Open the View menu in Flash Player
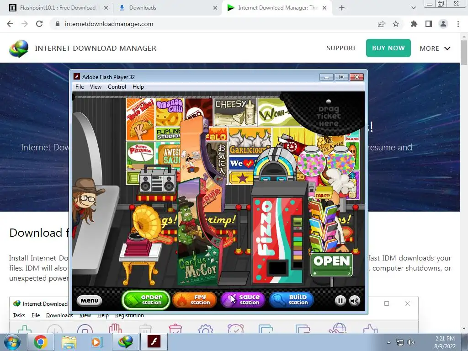Image resolution: width=468 pixels, height=351 pixels. click(96, 87)
